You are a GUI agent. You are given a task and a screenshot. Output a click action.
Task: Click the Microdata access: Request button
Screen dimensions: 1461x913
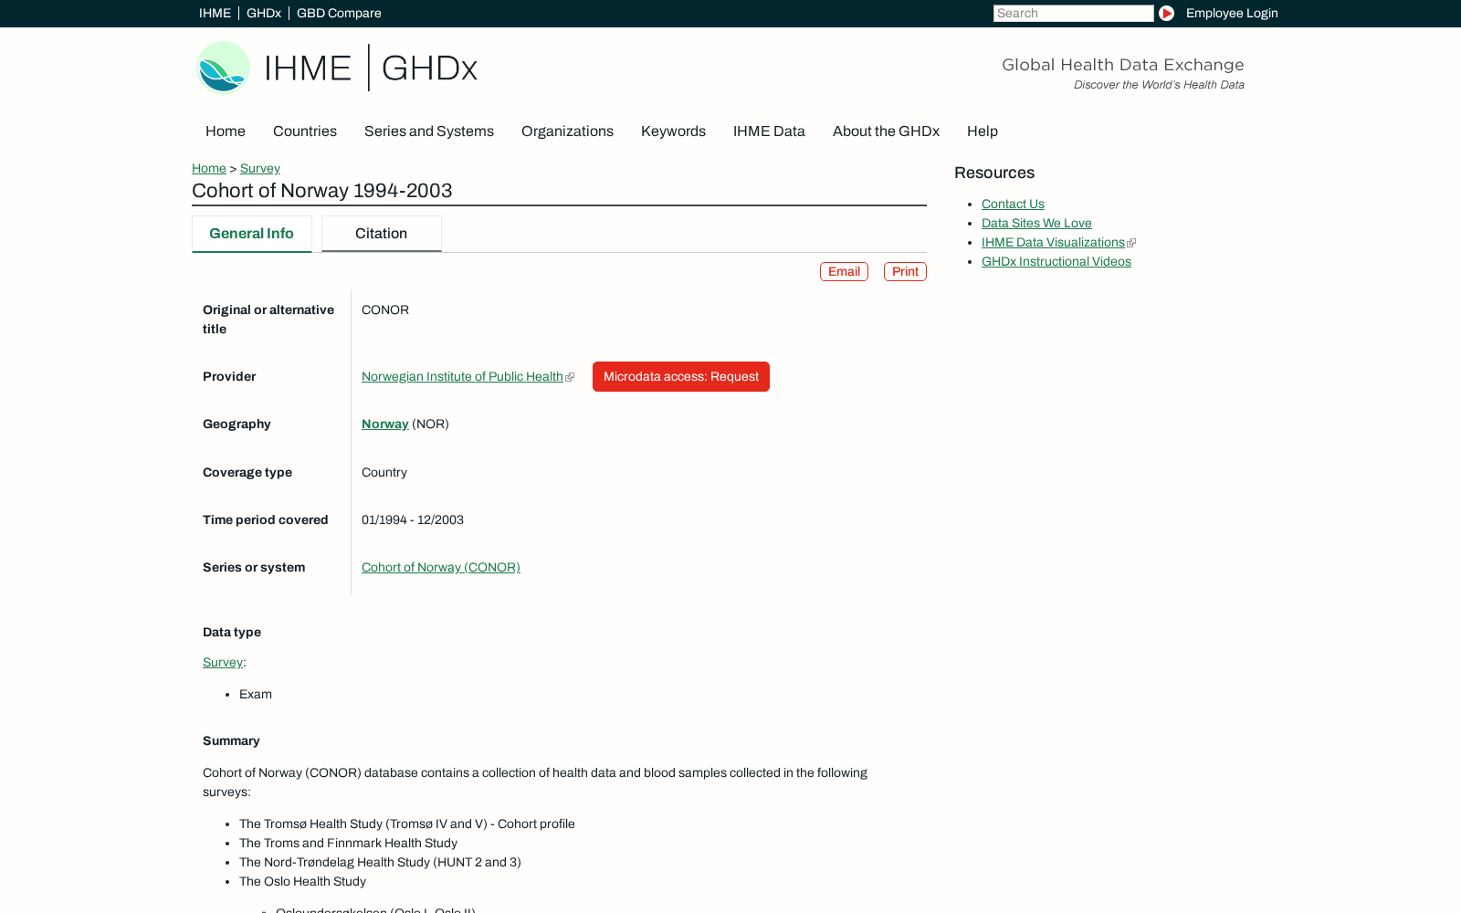681,376
